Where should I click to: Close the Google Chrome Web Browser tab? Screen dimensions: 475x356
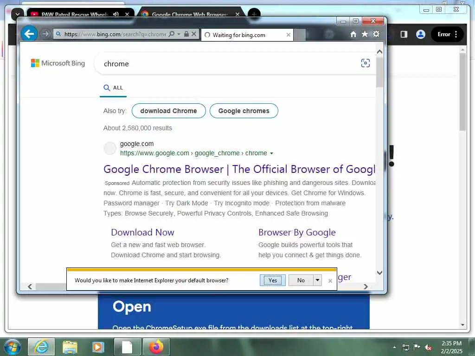pyautogui.click(x=237, y=14)
